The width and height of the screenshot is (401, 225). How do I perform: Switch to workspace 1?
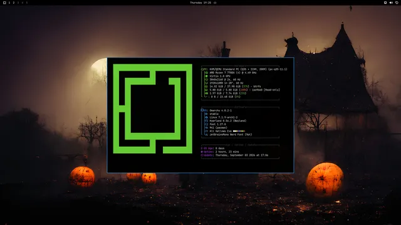click(9, 2)
